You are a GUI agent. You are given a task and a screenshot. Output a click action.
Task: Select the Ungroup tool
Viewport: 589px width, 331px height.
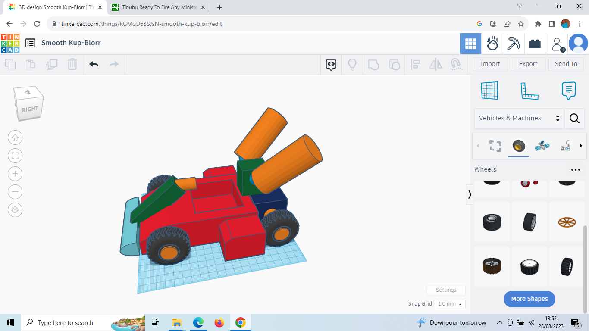(395, 64)
